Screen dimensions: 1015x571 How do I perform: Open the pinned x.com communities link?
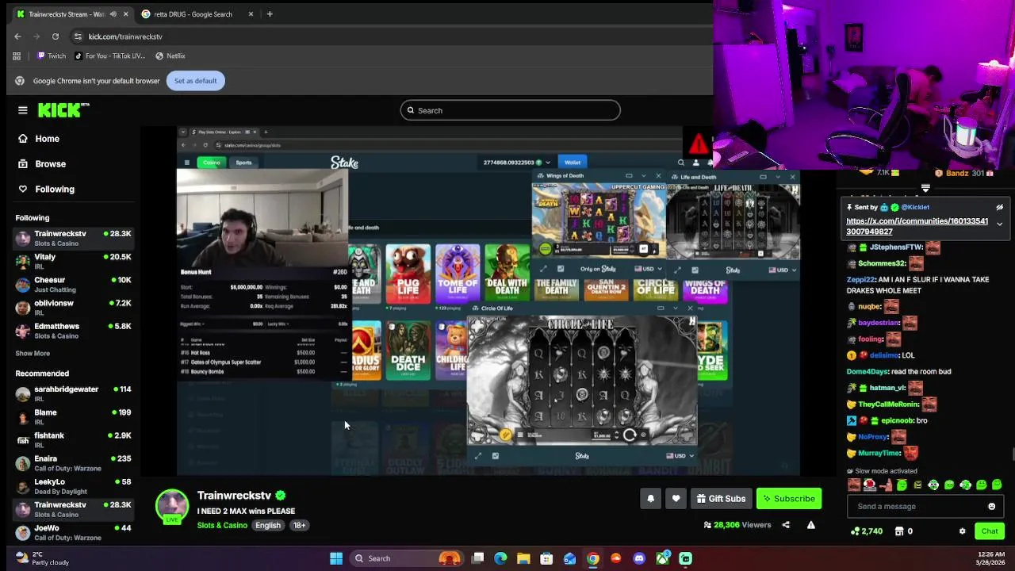(917, 227)
